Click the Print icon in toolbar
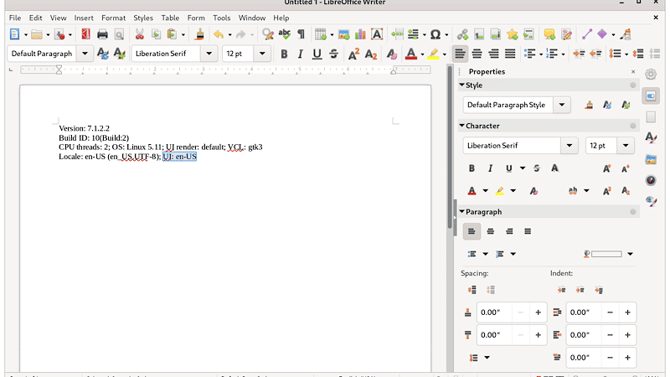 click(x=102, y=34)
